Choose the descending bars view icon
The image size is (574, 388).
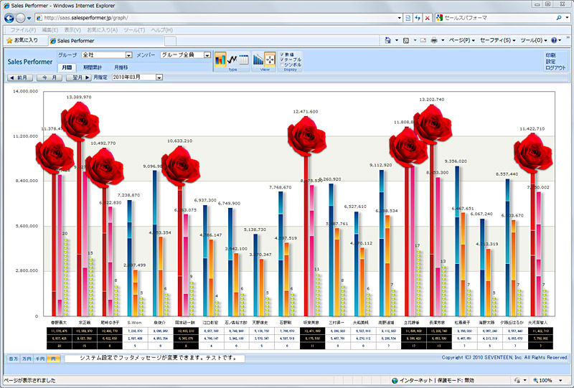pyautogui.click(x=258, y=60)
